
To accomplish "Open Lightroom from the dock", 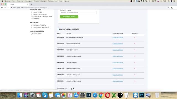I will coord(89,95).
